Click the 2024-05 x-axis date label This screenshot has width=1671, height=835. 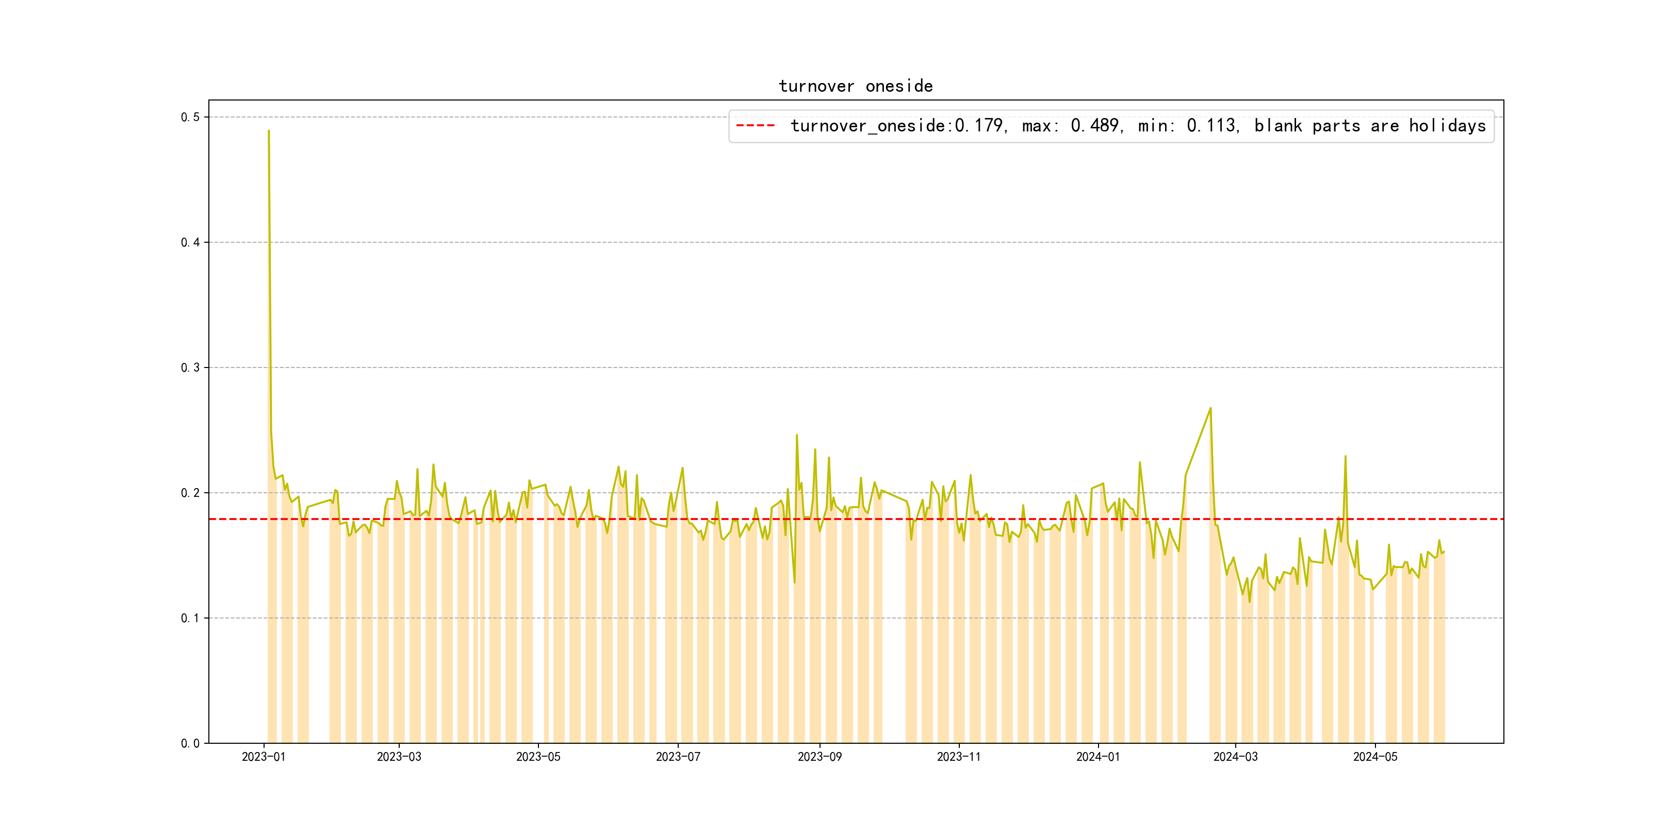(1374, 757)
